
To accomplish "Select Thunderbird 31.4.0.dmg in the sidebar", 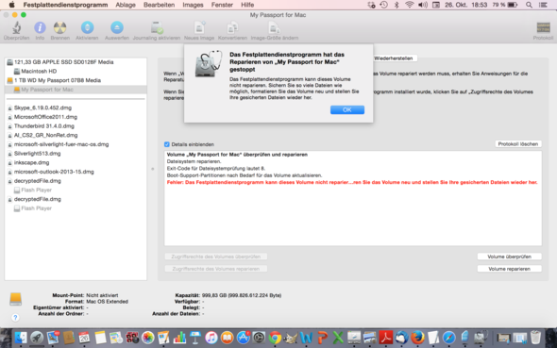I will [76, 126].
